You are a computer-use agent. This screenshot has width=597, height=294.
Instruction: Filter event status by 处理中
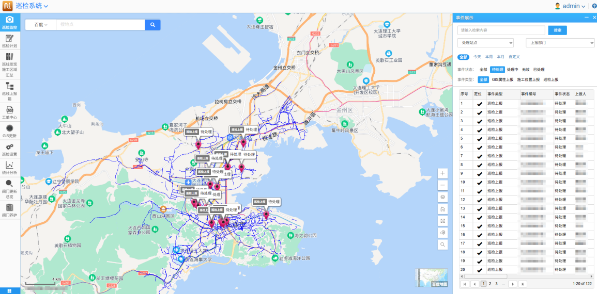(x=512, y=70)
